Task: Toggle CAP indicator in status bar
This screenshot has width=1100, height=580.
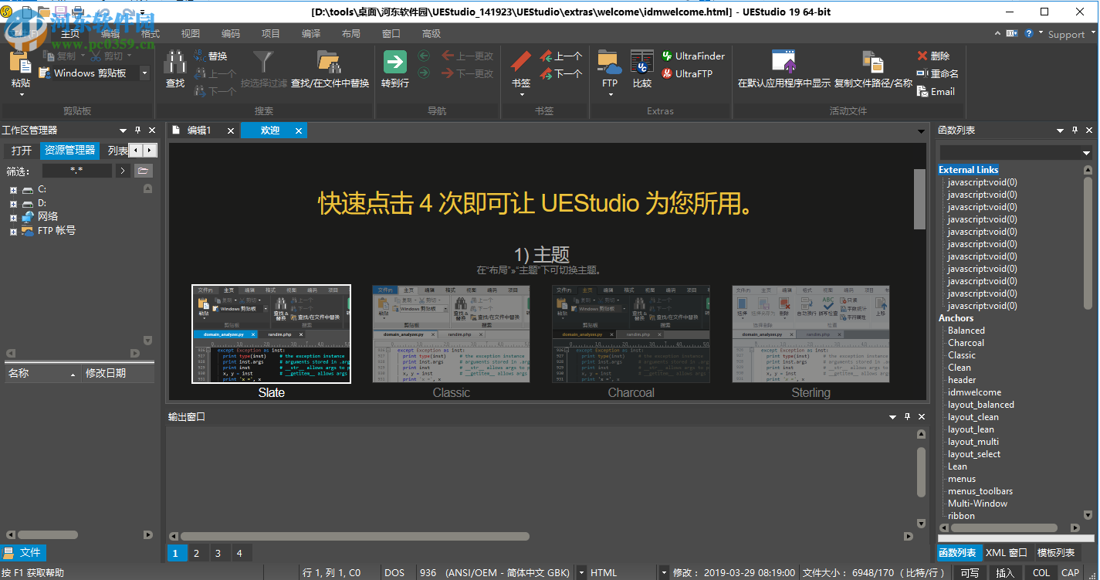Action: 1071,572
